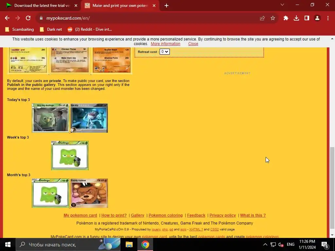This screenshot has width=335, height=251.
Task: Open the notification center icon
Action: (325, 244)
